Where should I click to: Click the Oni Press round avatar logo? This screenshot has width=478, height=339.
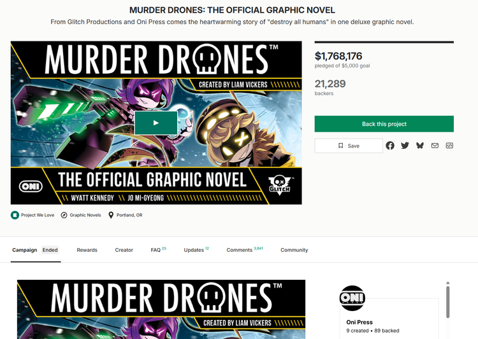coord(352,298)
